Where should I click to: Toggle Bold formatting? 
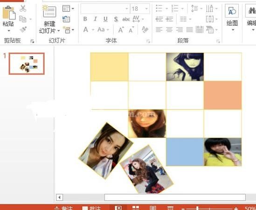[85, 19]
